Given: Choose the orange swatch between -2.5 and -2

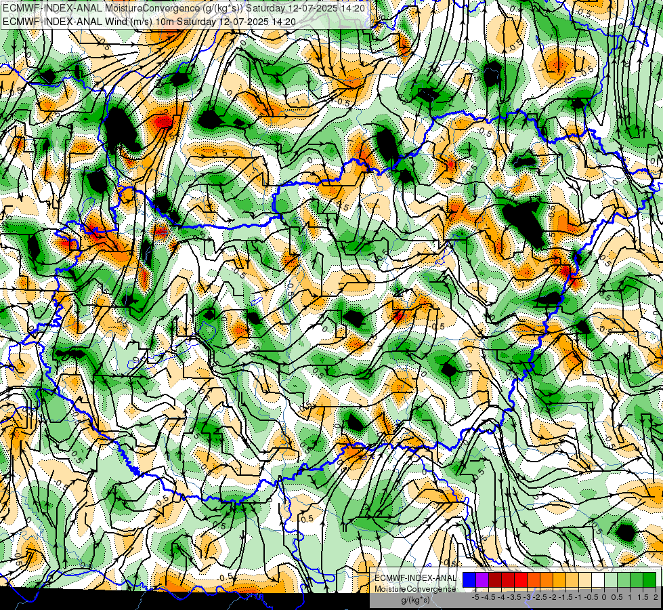Looking at the screenshot, I should coord(547,579).
